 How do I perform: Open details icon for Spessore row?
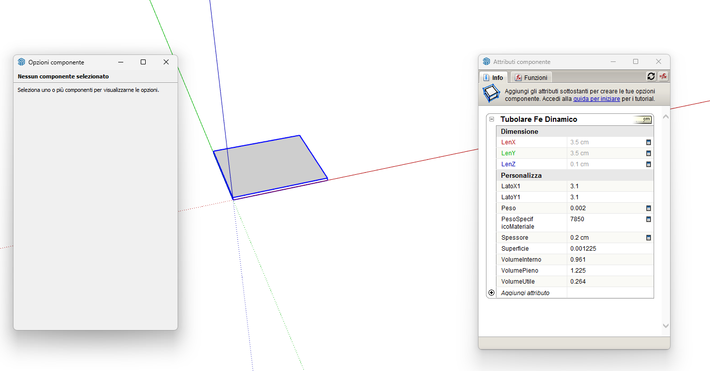click(x=649, y=238)
